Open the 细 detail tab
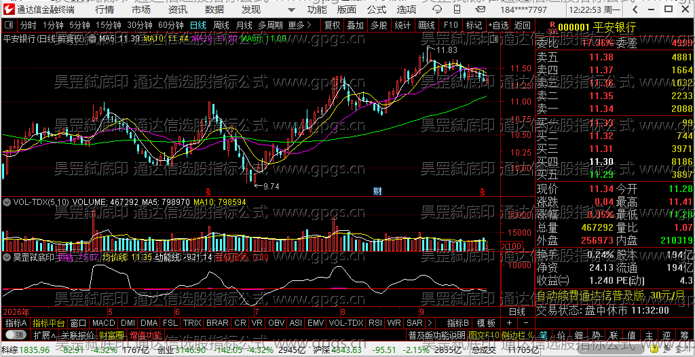695x357 pixels. point(579,335)
